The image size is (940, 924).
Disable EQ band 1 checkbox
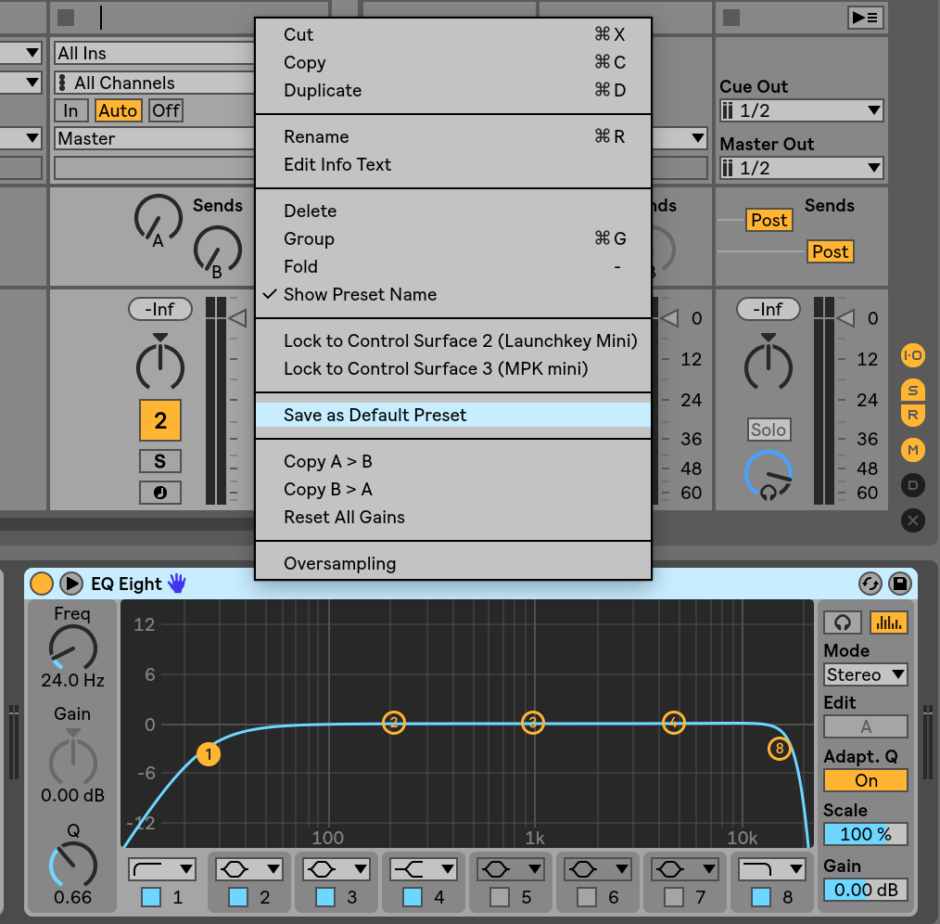(151, 897)
